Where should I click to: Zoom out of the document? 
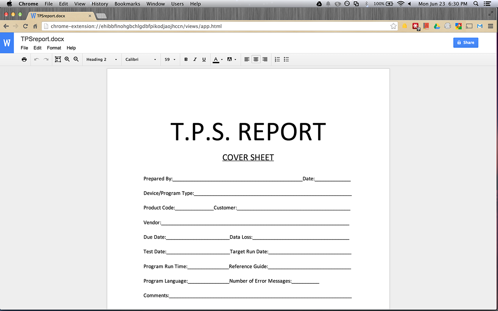tap(76, 59)
